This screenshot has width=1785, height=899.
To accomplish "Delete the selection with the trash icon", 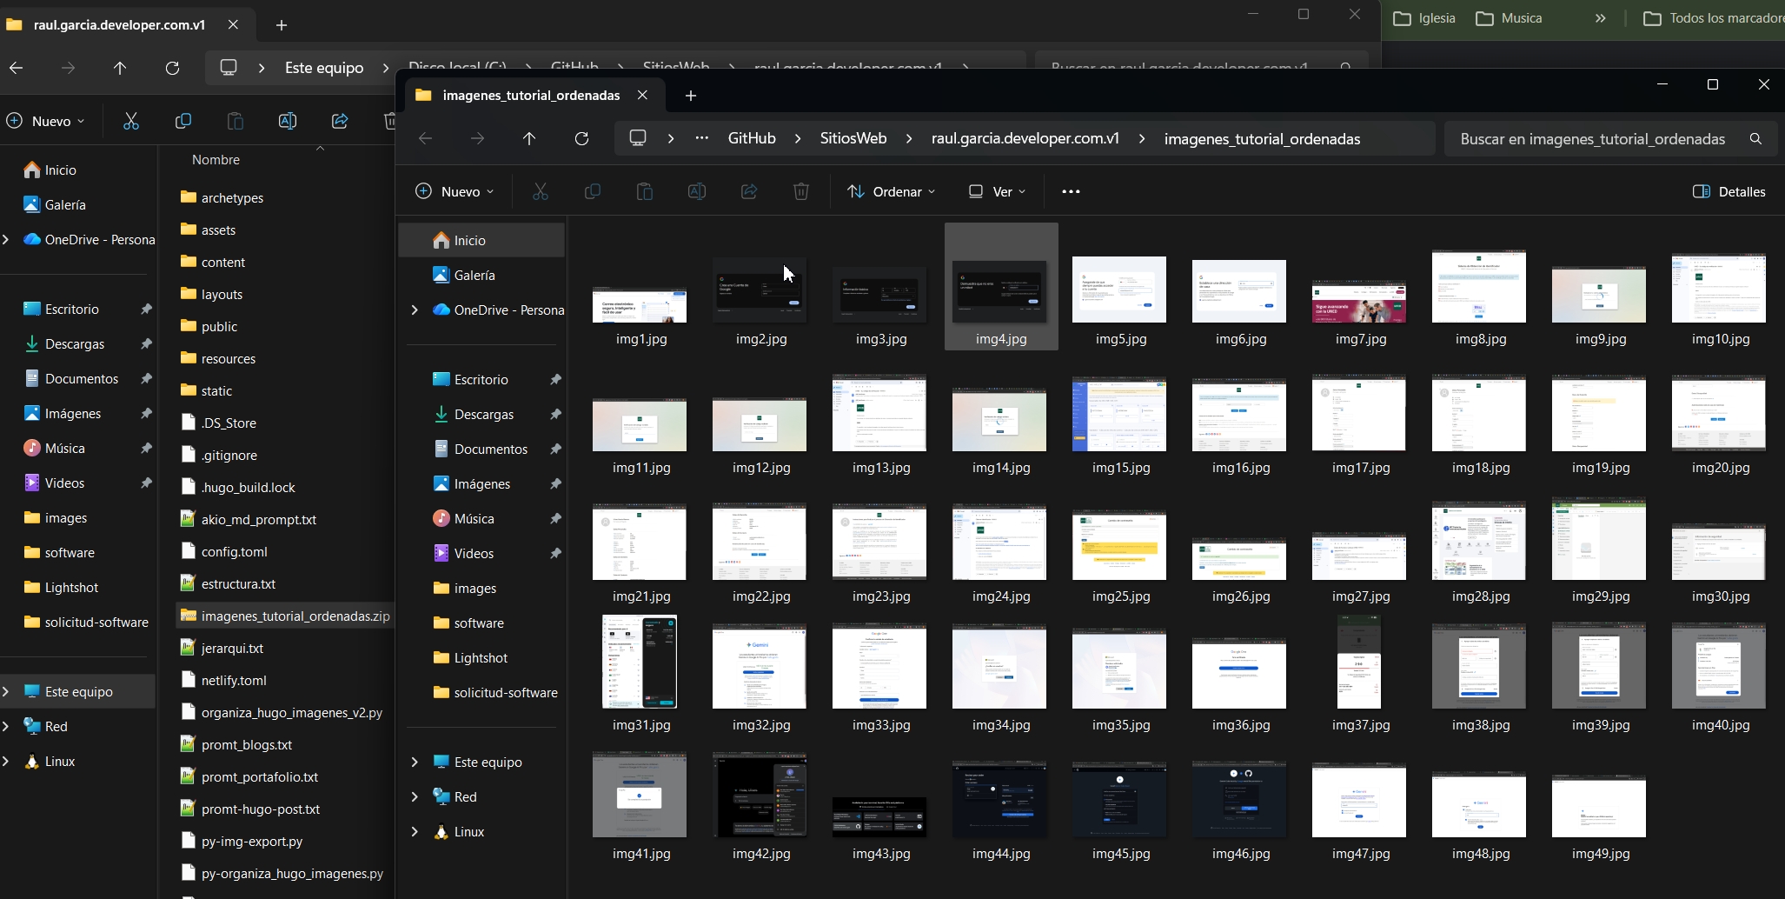I will [x=801, y=191].
